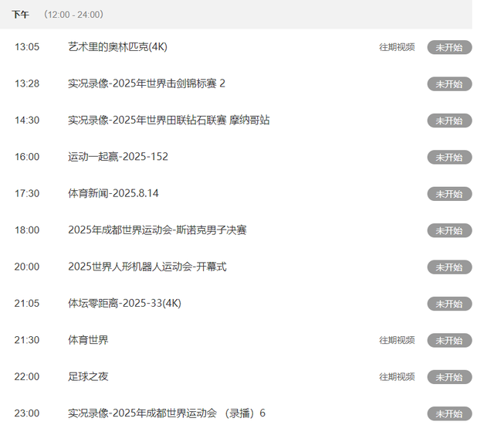Open 往期视频 link for 体育世界
494x442 pixels.
pyautogui.click(x=397, y=340)
